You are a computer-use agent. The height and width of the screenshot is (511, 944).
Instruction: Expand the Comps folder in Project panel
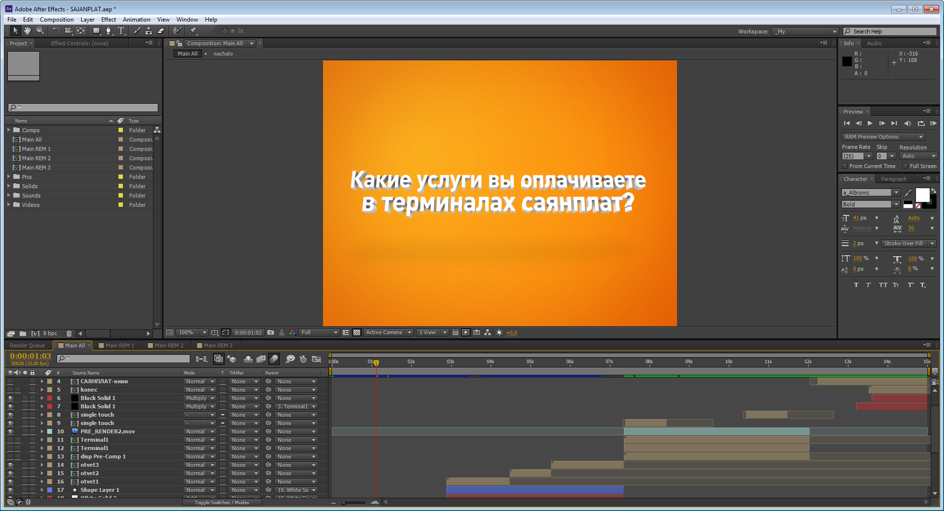[x=9, y=130]
